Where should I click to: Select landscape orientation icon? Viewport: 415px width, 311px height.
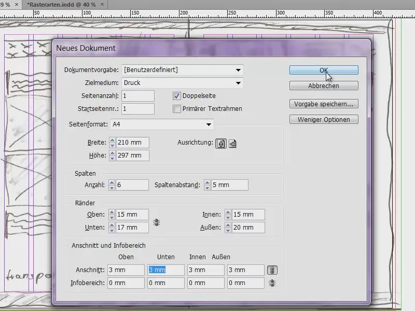pos(232,144)
